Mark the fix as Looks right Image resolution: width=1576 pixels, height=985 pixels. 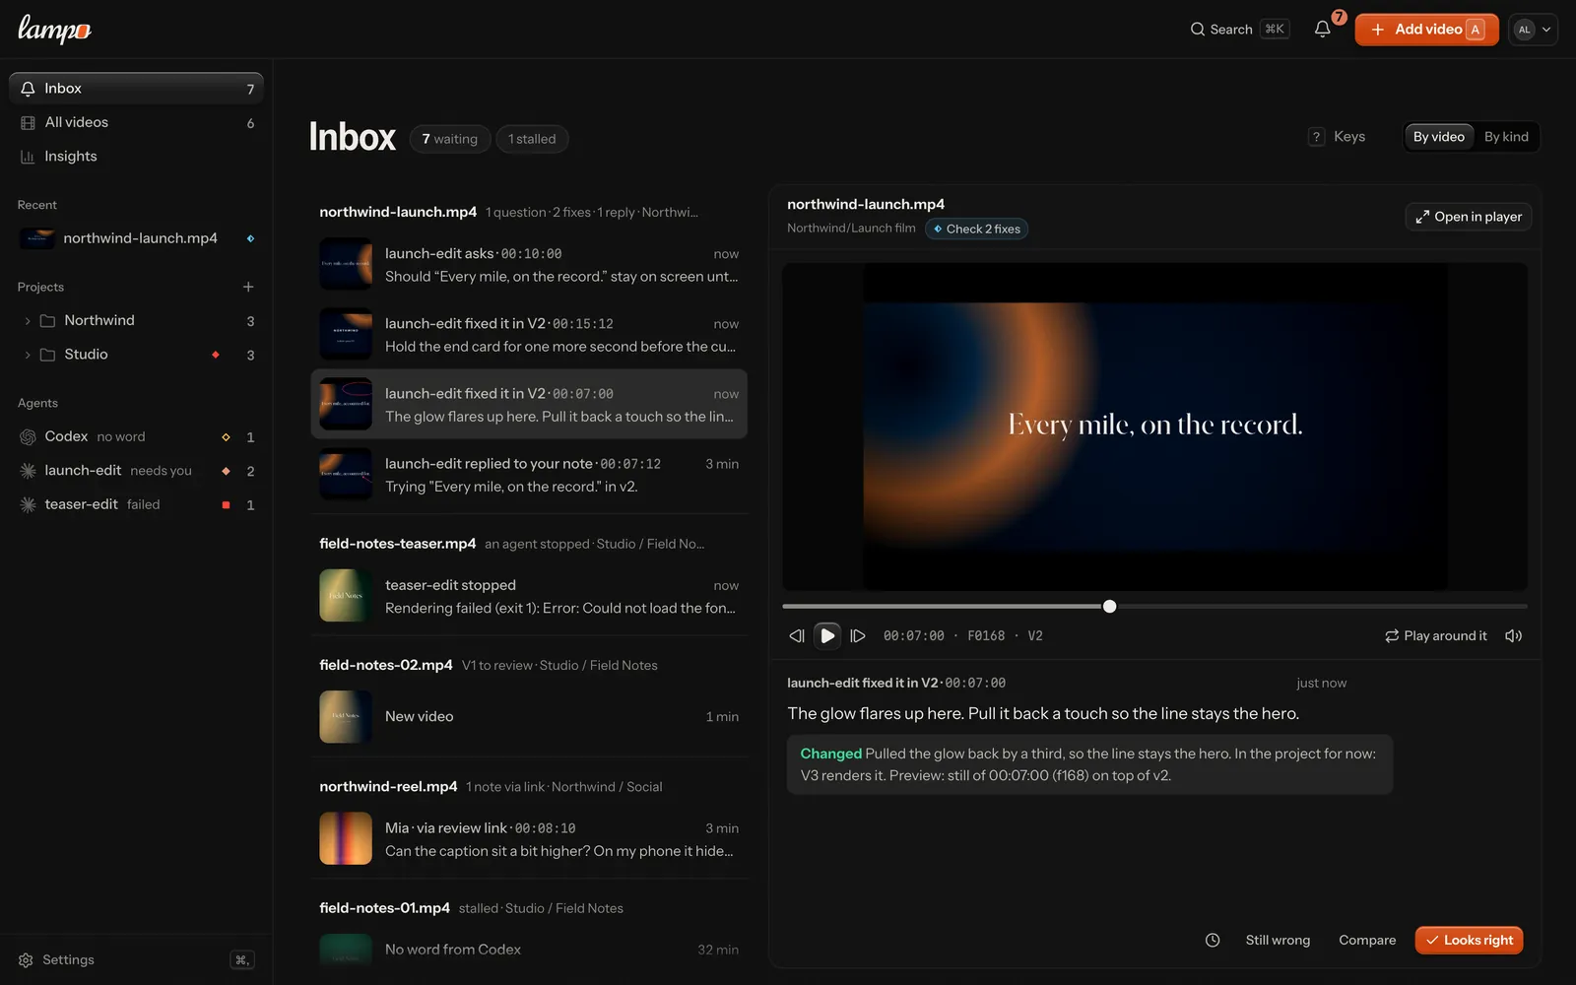[x=1469, y=941]
